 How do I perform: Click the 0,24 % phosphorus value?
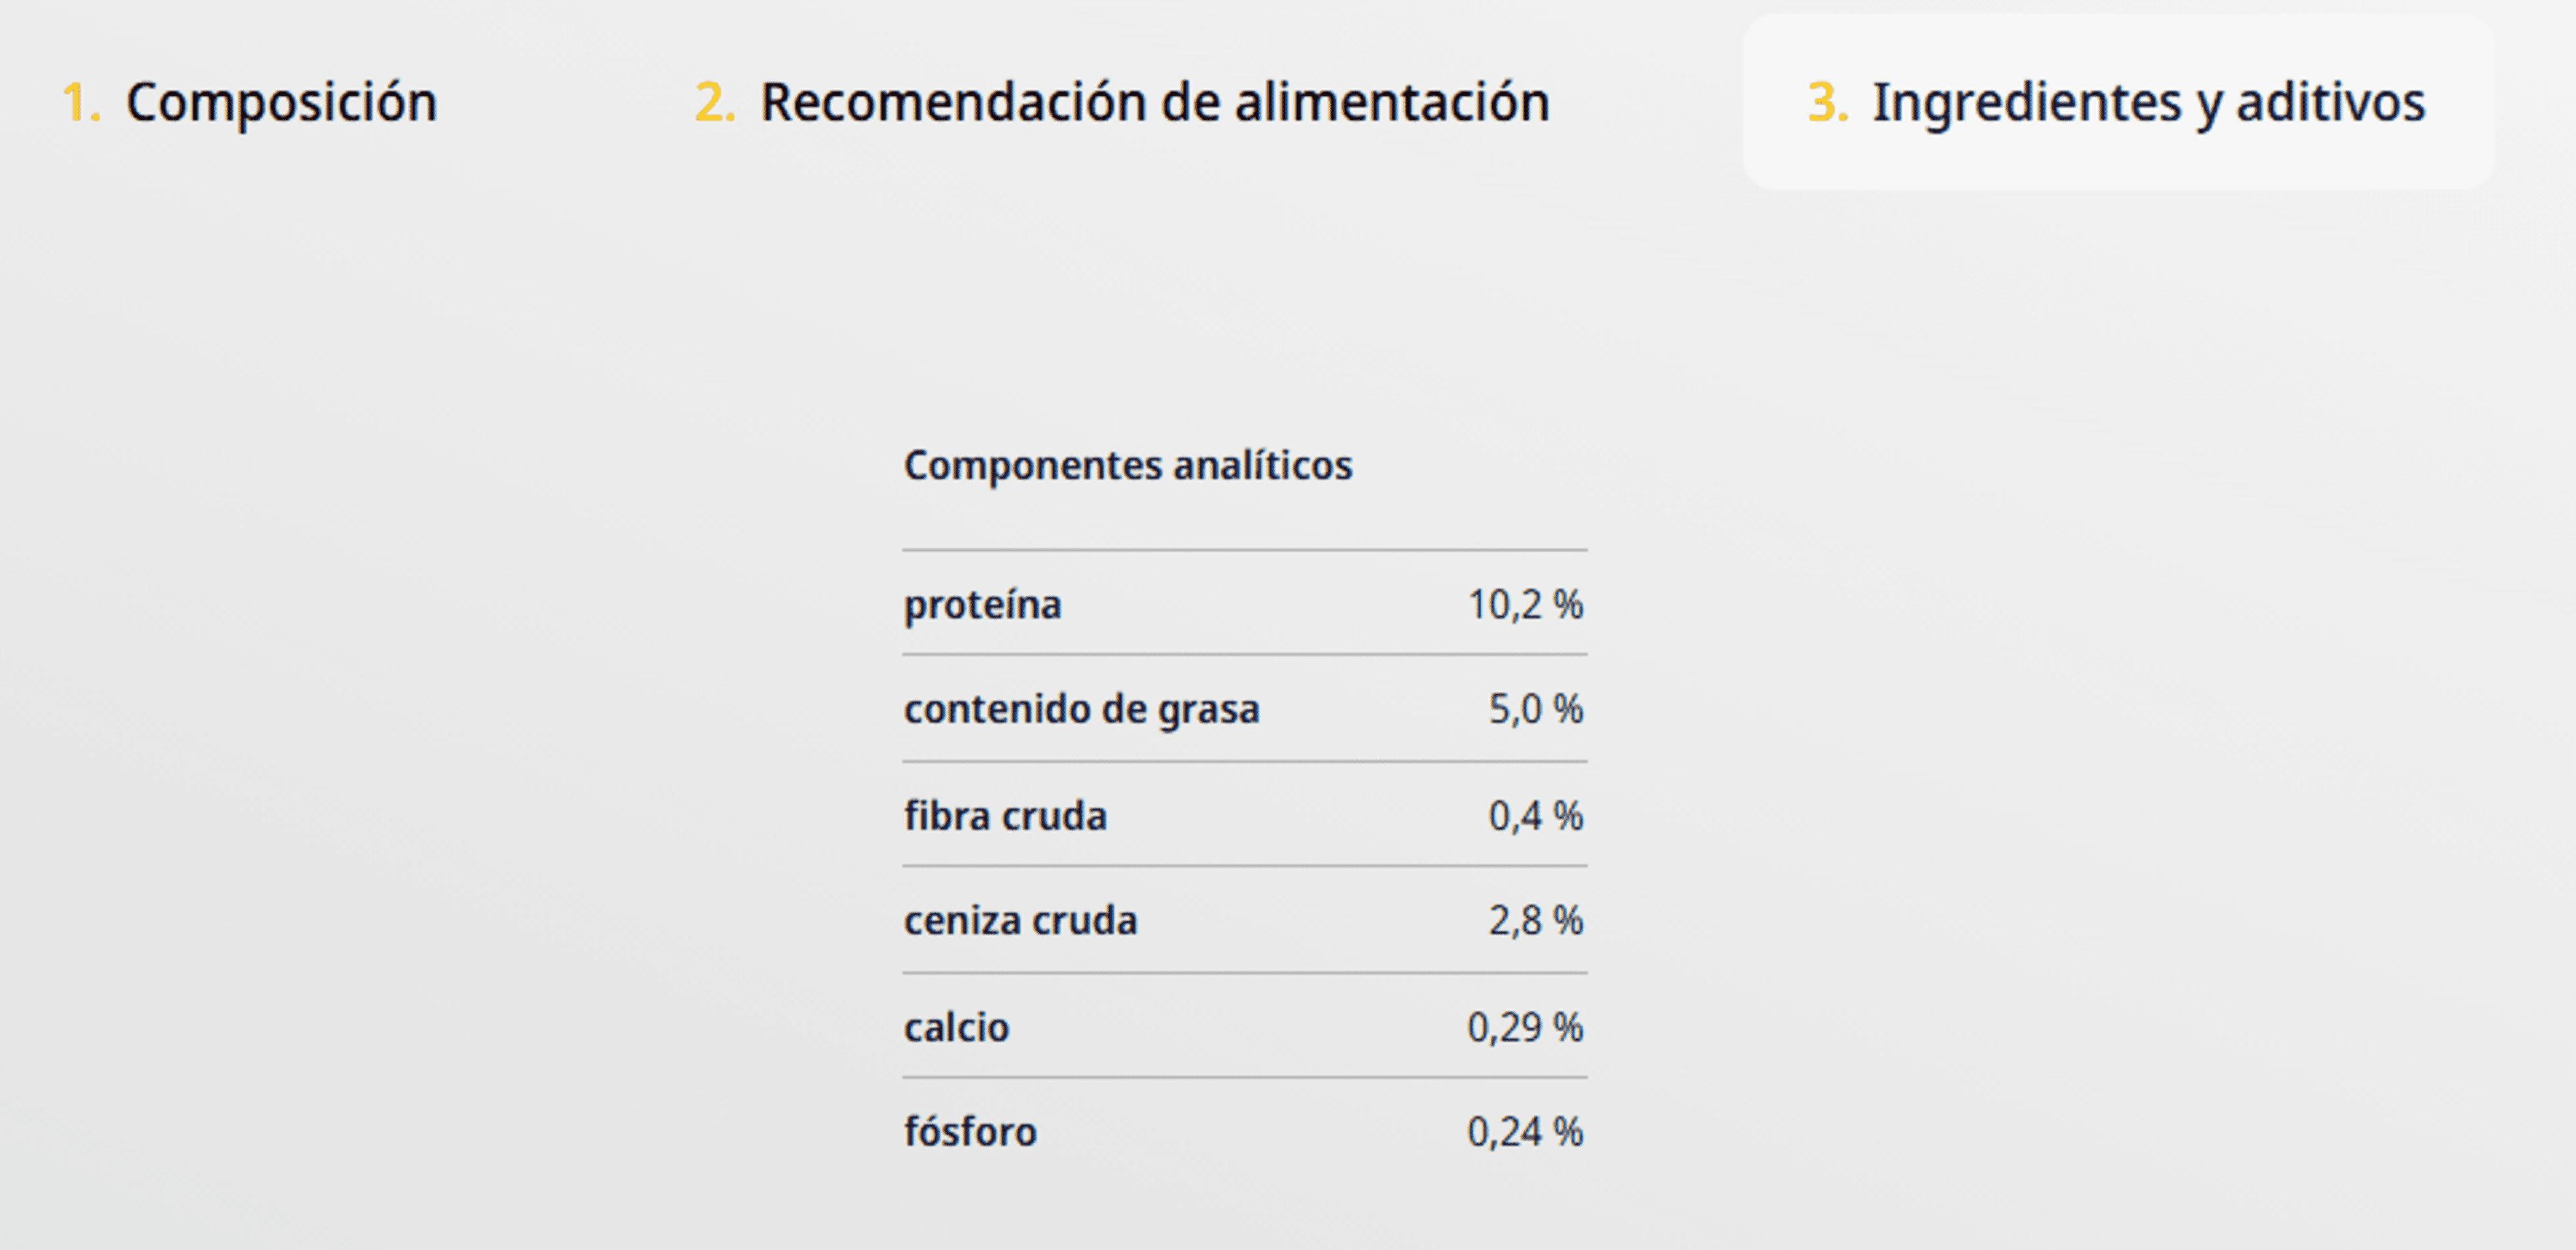click(x=1525, y=1132)
